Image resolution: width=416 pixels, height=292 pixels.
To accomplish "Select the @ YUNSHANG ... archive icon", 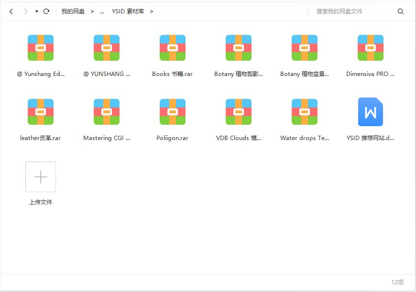I will click(107, 48).
